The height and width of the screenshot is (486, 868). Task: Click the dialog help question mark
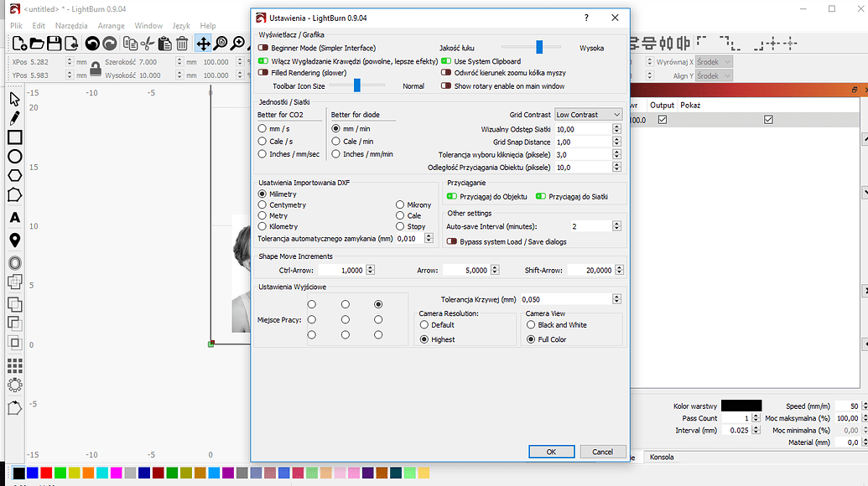586,18
